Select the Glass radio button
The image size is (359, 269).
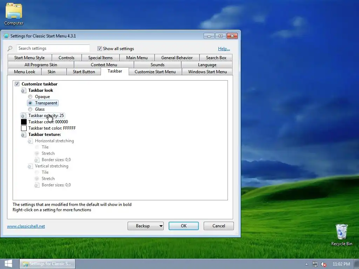30,109
